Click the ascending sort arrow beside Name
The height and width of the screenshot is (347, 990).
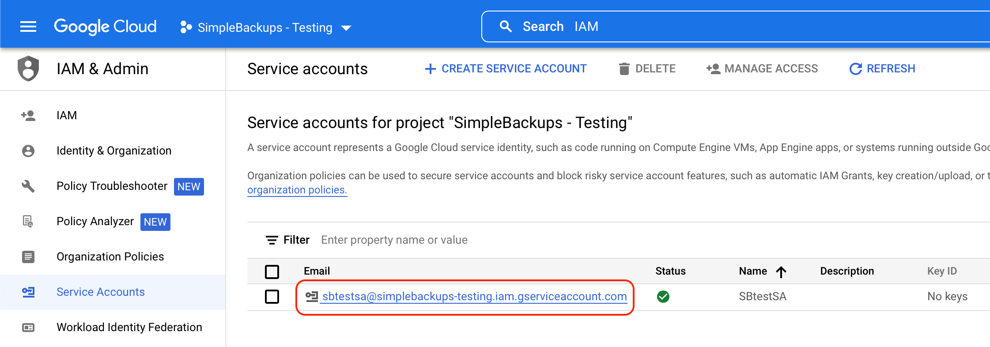(781, 272)
